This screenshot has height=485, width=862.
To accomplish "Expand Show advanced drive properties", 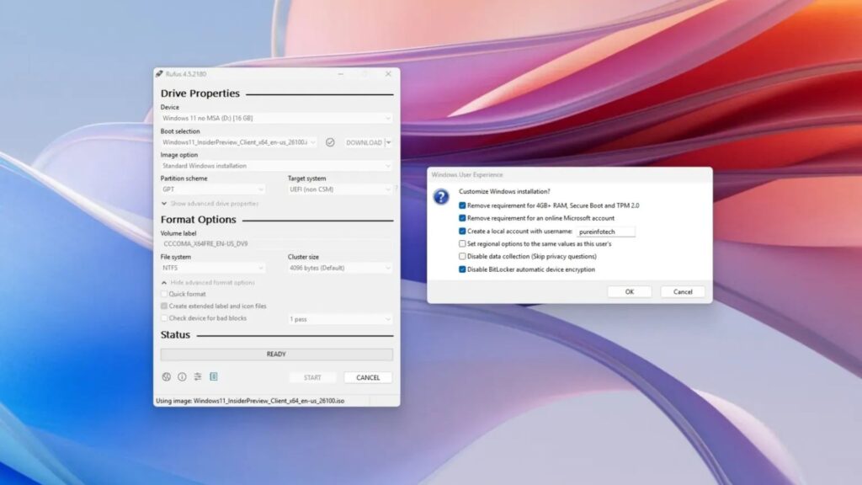I will 210,204.
